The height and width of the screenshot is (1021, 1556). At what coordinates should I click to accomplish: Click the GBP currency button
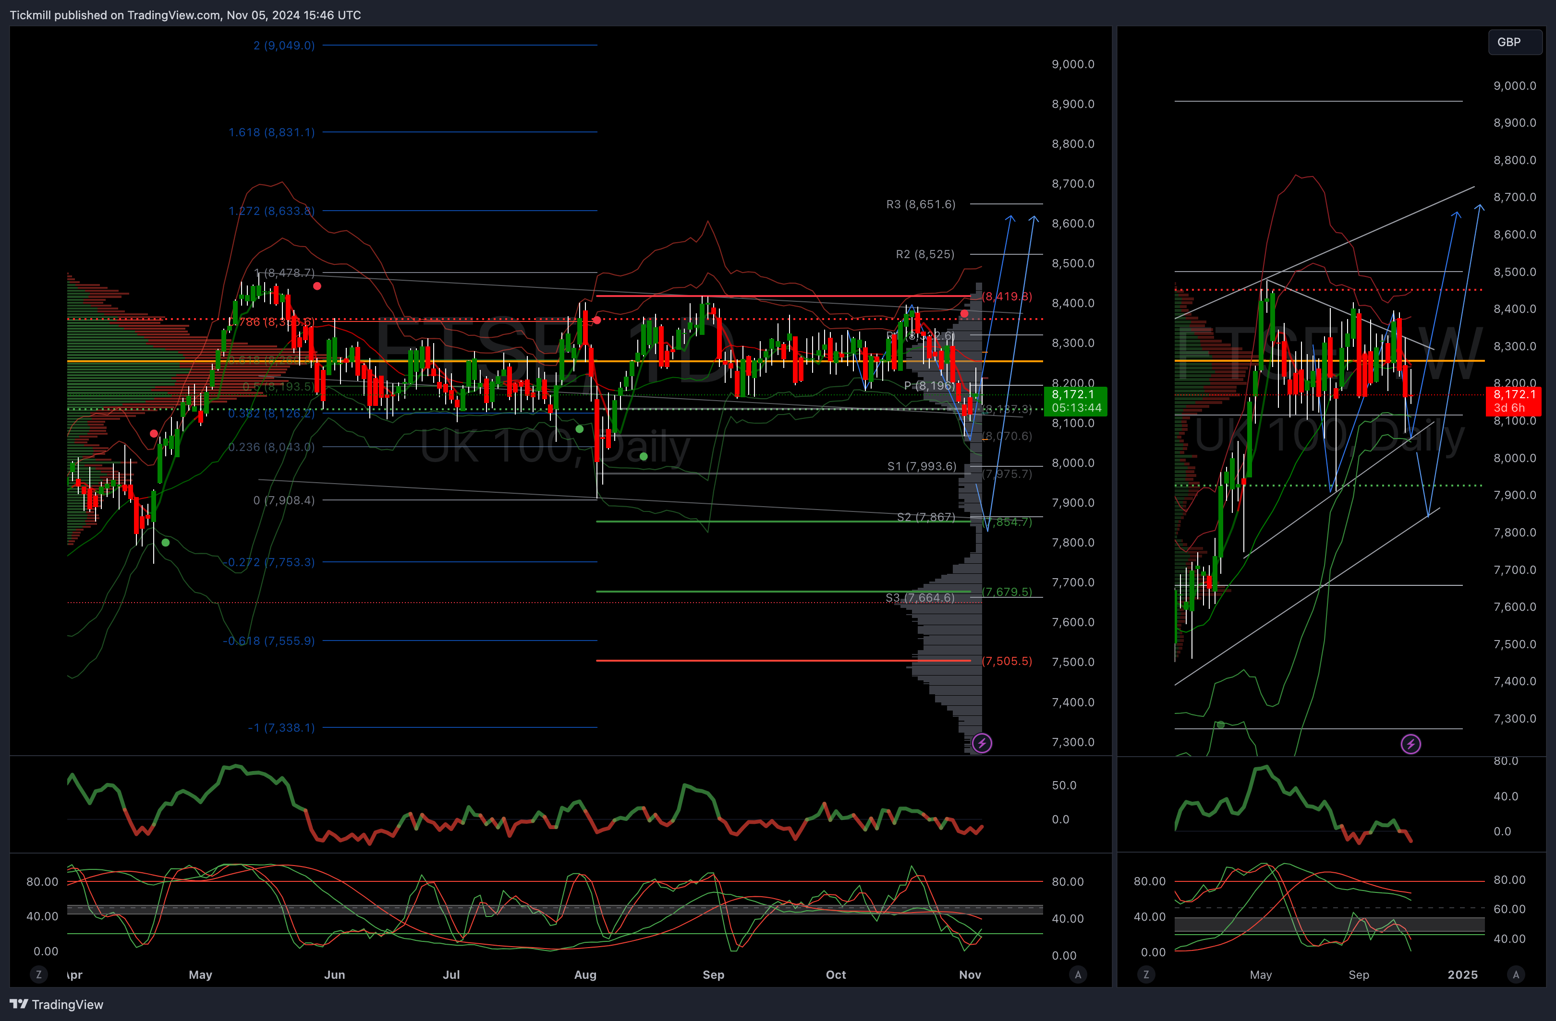point(1515,42)
